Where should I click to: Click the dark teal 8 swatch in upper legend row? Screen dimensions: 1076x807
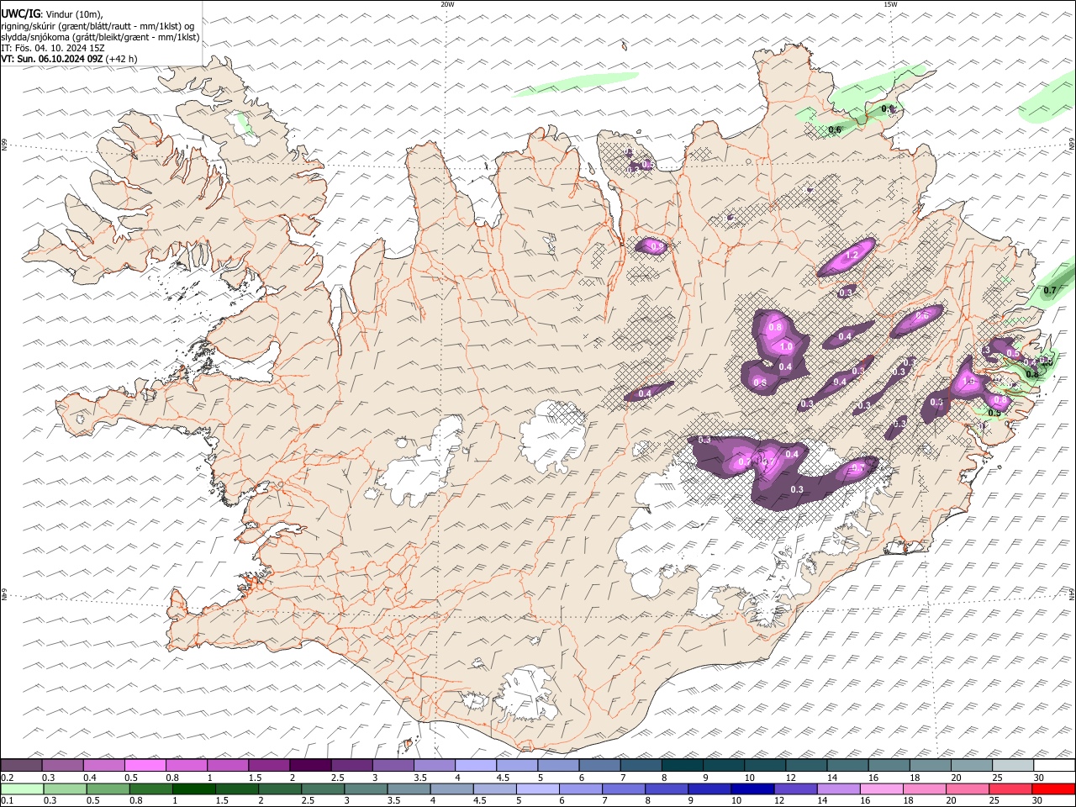(683, 765)
